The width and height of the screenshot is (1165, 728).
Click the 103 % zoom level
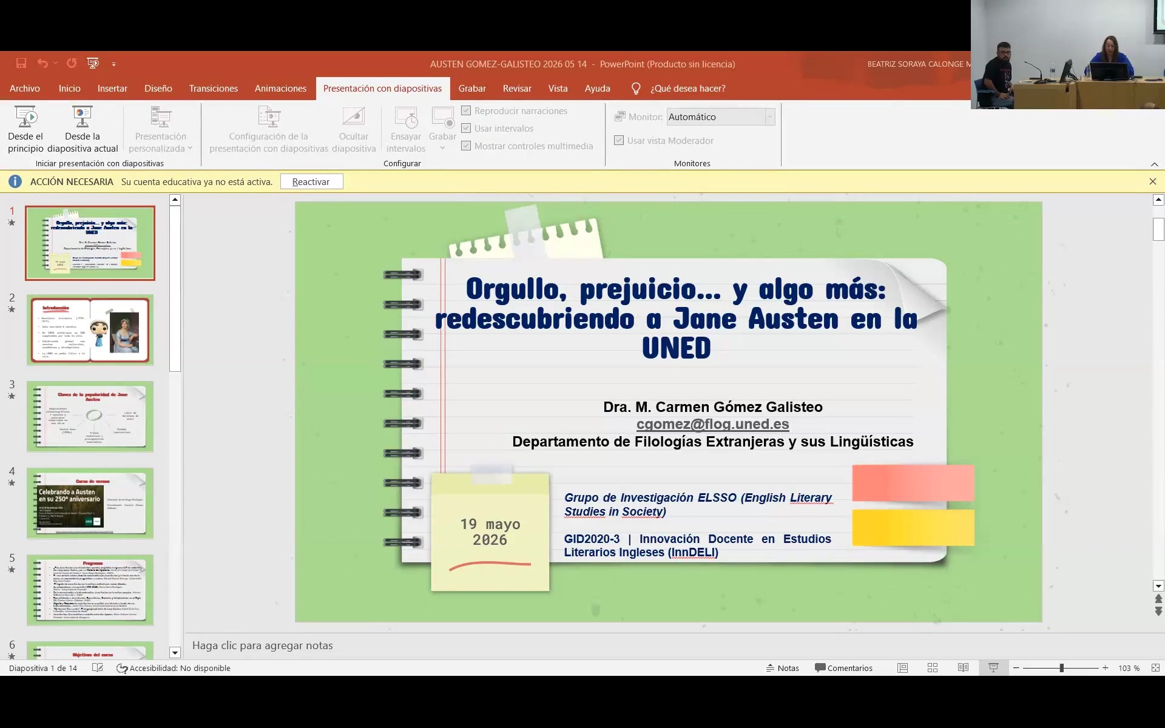[1129, 668]
